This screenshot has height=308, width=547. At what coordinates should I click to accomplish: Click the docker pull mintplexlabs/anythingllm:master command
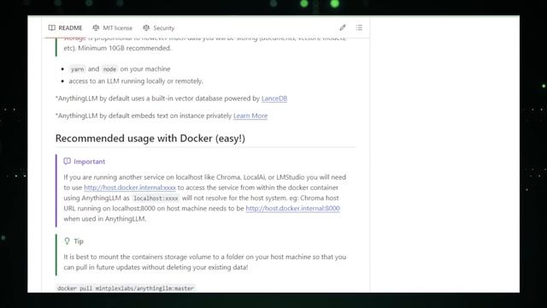[x=126, y=288]
